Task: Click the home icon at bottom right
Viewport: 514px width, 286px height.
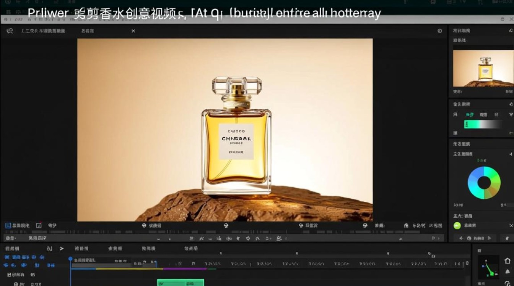Action: (507, 261)
